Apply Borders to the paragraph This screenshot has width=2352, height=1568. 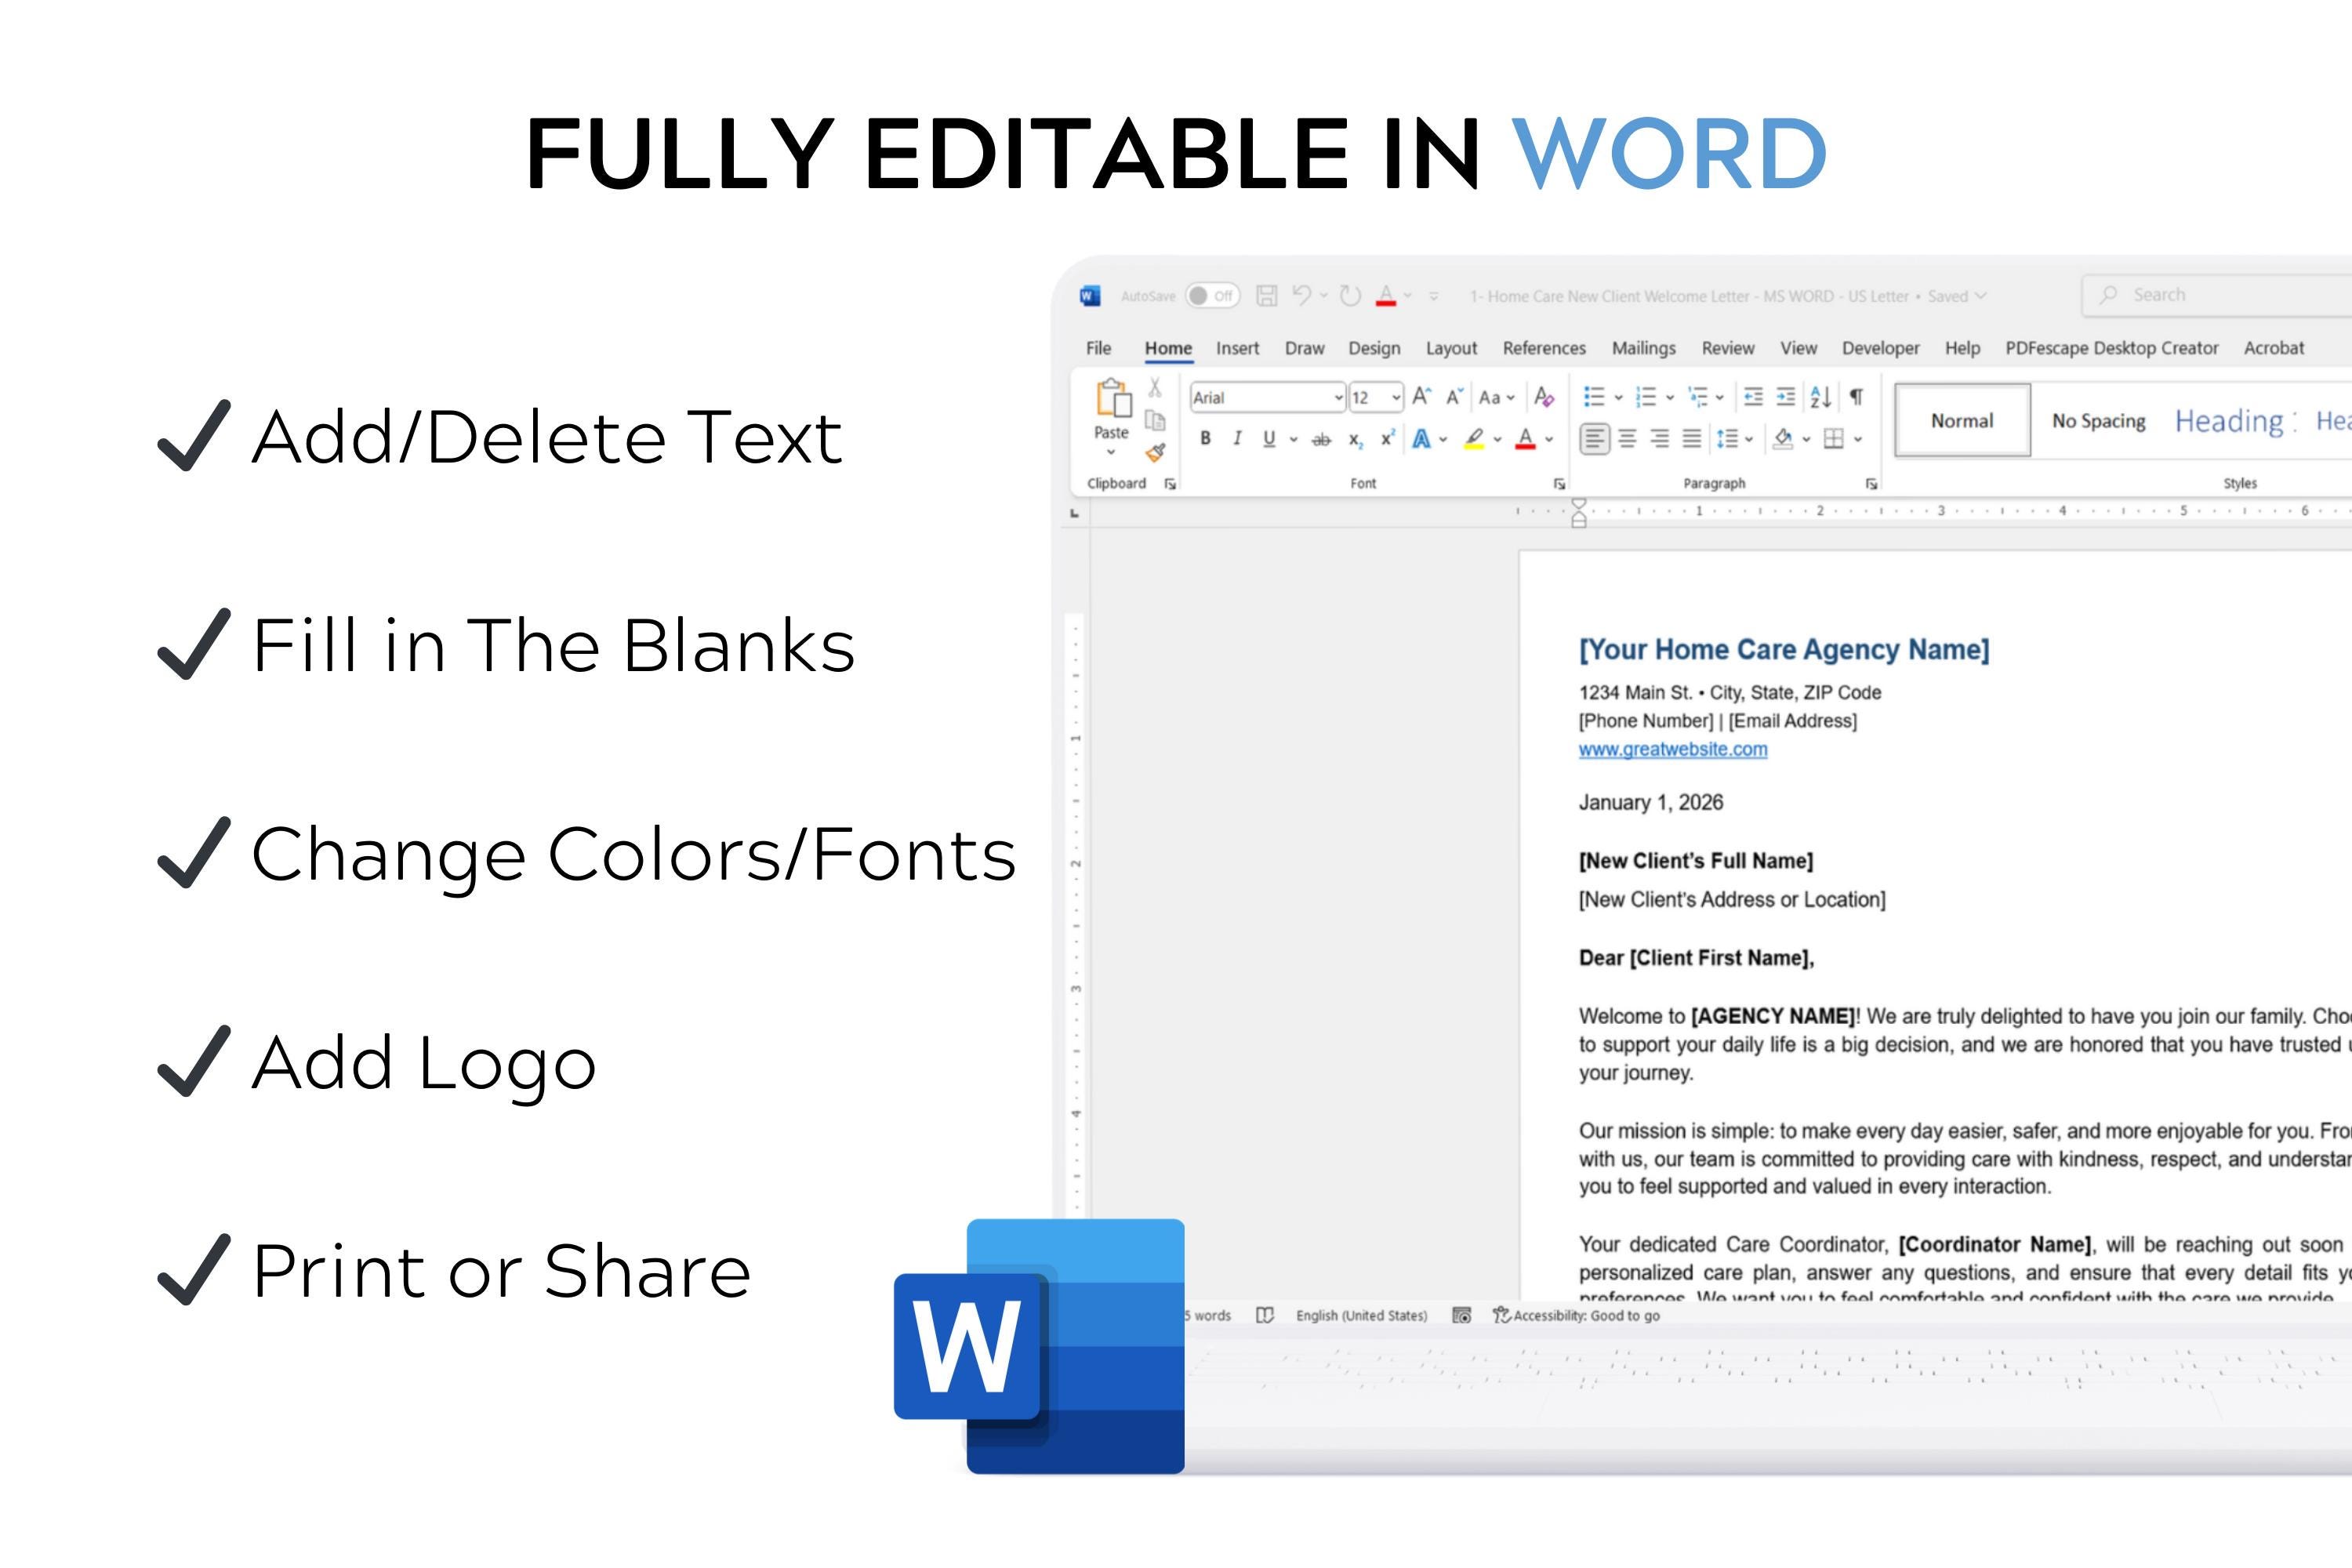[1834, 439]
